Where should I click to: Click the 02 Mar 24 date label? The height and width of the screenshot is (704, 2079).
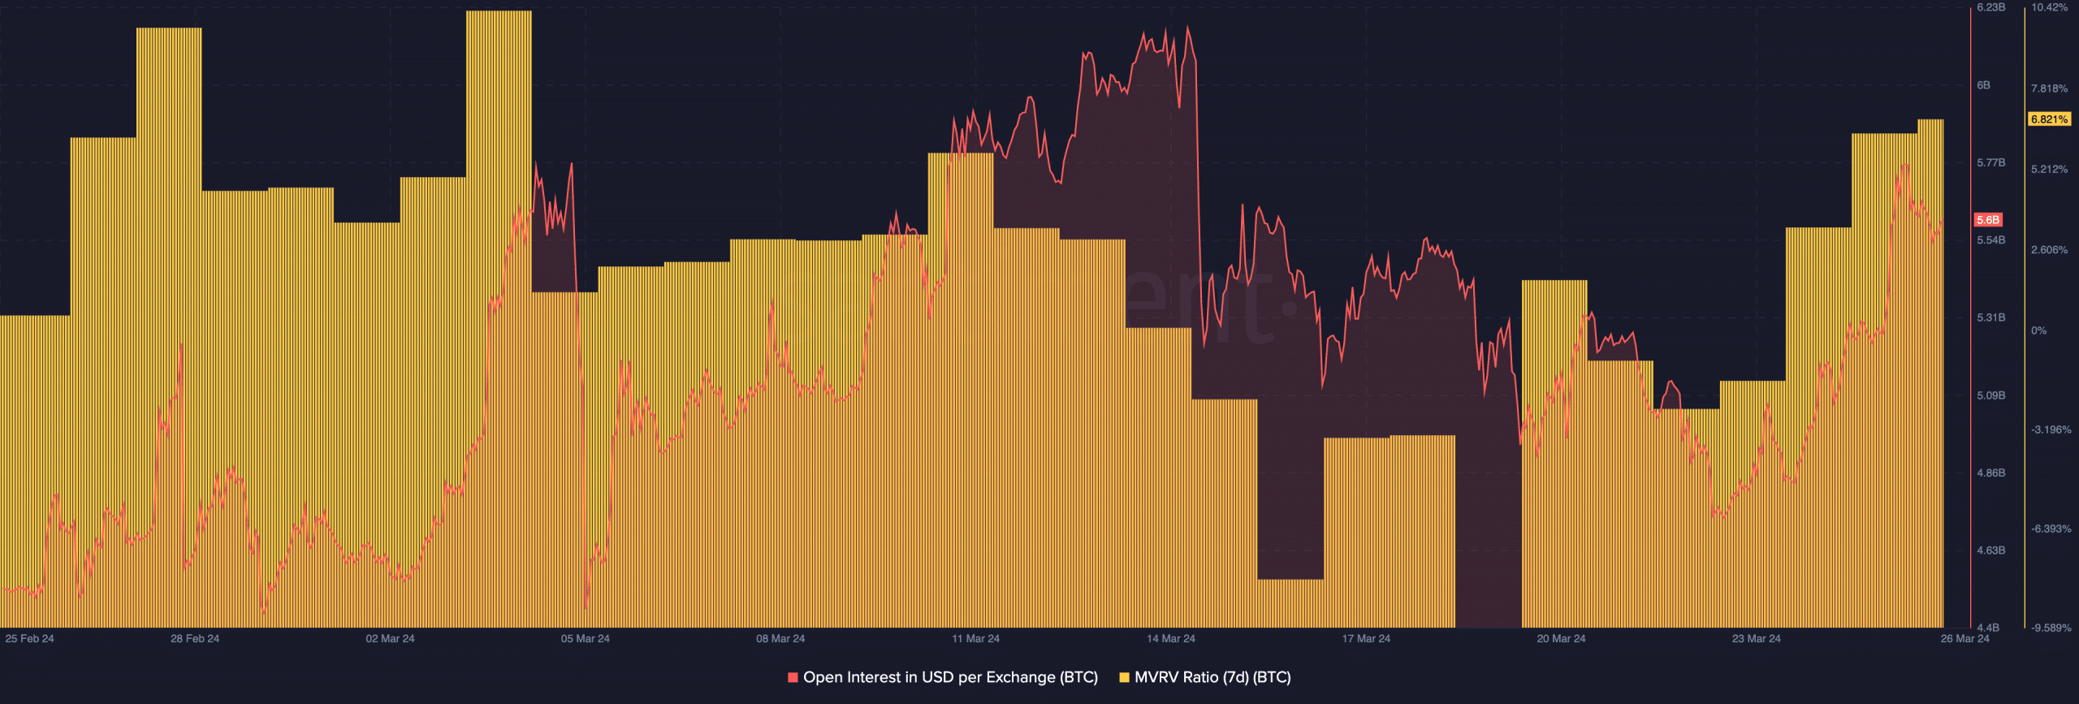(390, 639)
